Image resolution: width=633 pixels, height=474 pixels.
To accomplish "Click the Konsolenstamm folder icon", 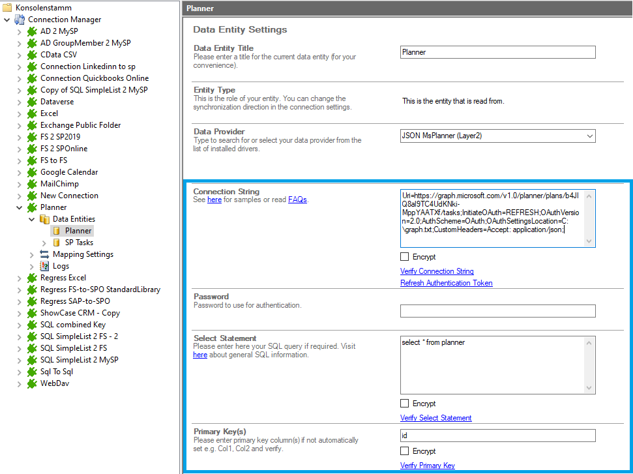I will pyautogui.click(x=7, y=8).
